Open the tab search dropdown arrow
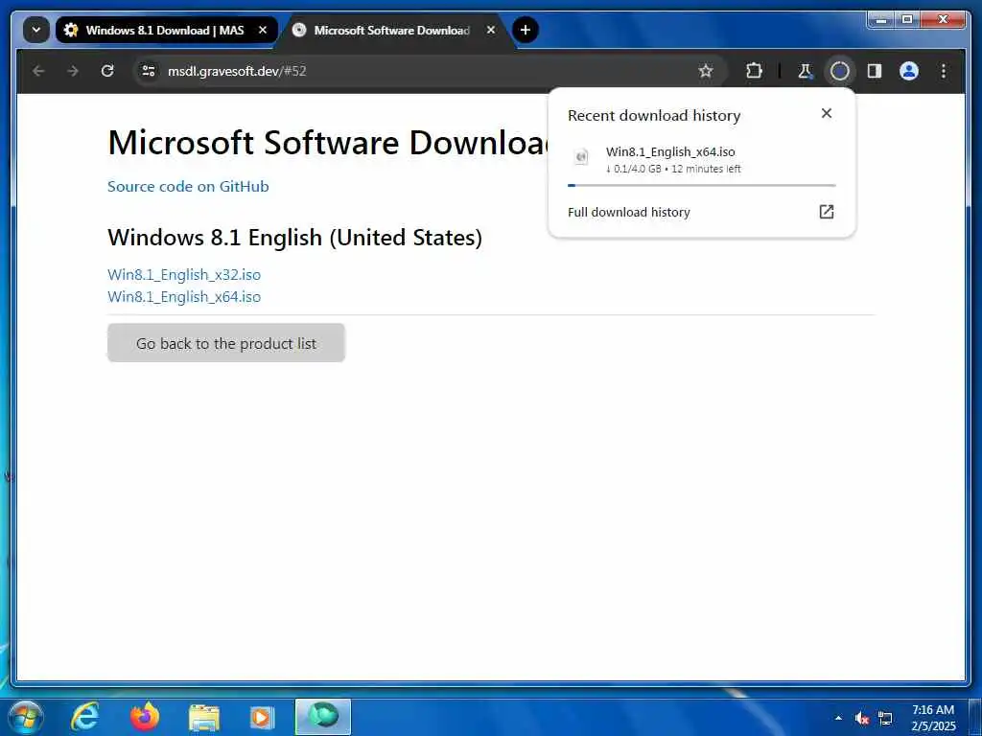This screenshot has height=736, width=982. pos(36,30)
